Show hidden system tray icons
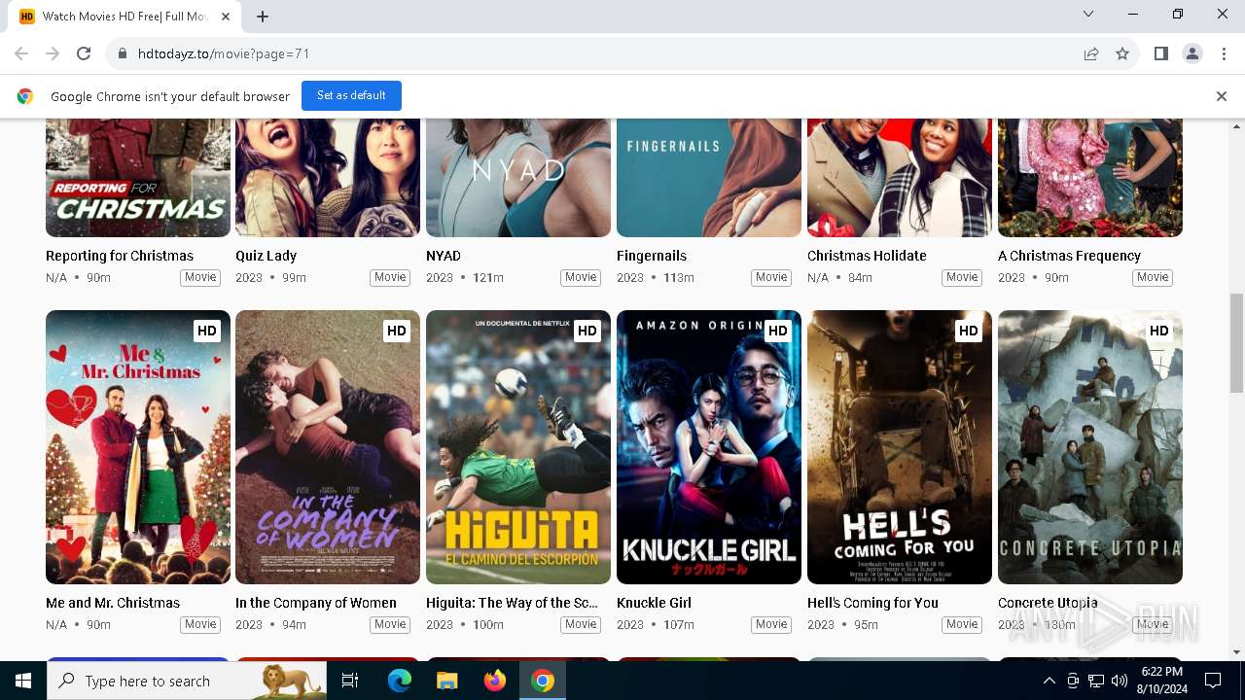 point(1049,681)
